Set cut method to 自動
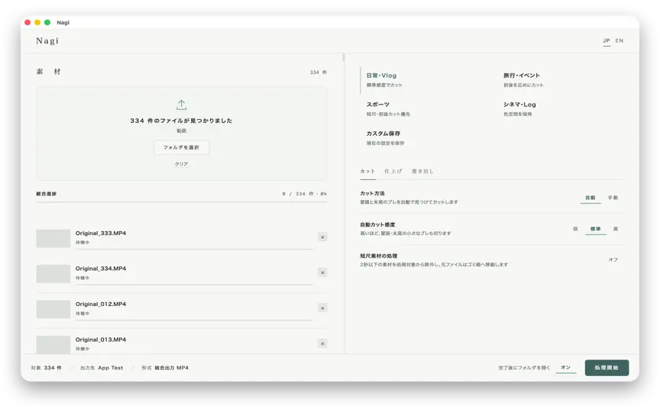Viewport: 660px width, 412px height. (590, 198)
